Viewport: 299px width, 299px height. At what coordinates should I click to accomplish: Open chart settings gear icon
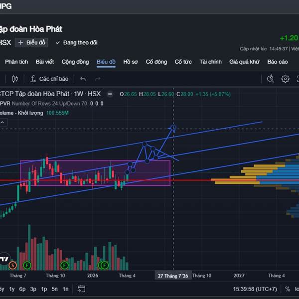coord(285,79)
